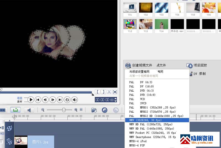Click zoom in magnifier on timeline
Screen dimensions: 221x148
tap(76, 110)
